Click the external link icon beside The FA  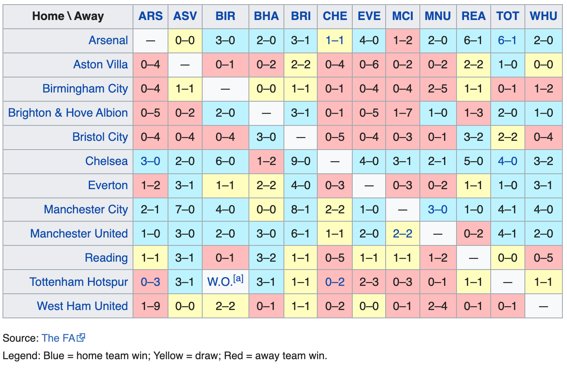point(81,337)
